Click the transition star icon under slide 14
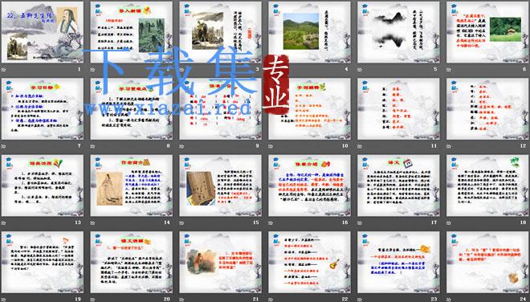 (92, 222)
